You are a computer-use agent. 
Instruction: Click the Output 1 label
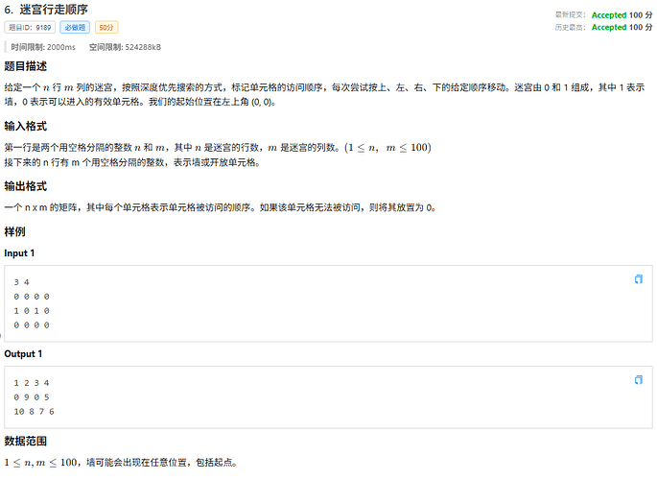click(x=23, y=354)
